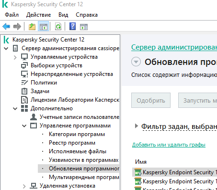217x190 pixels.
Task: Click the Kaspersky Security Center 12 root node icon
Action: 6,40
